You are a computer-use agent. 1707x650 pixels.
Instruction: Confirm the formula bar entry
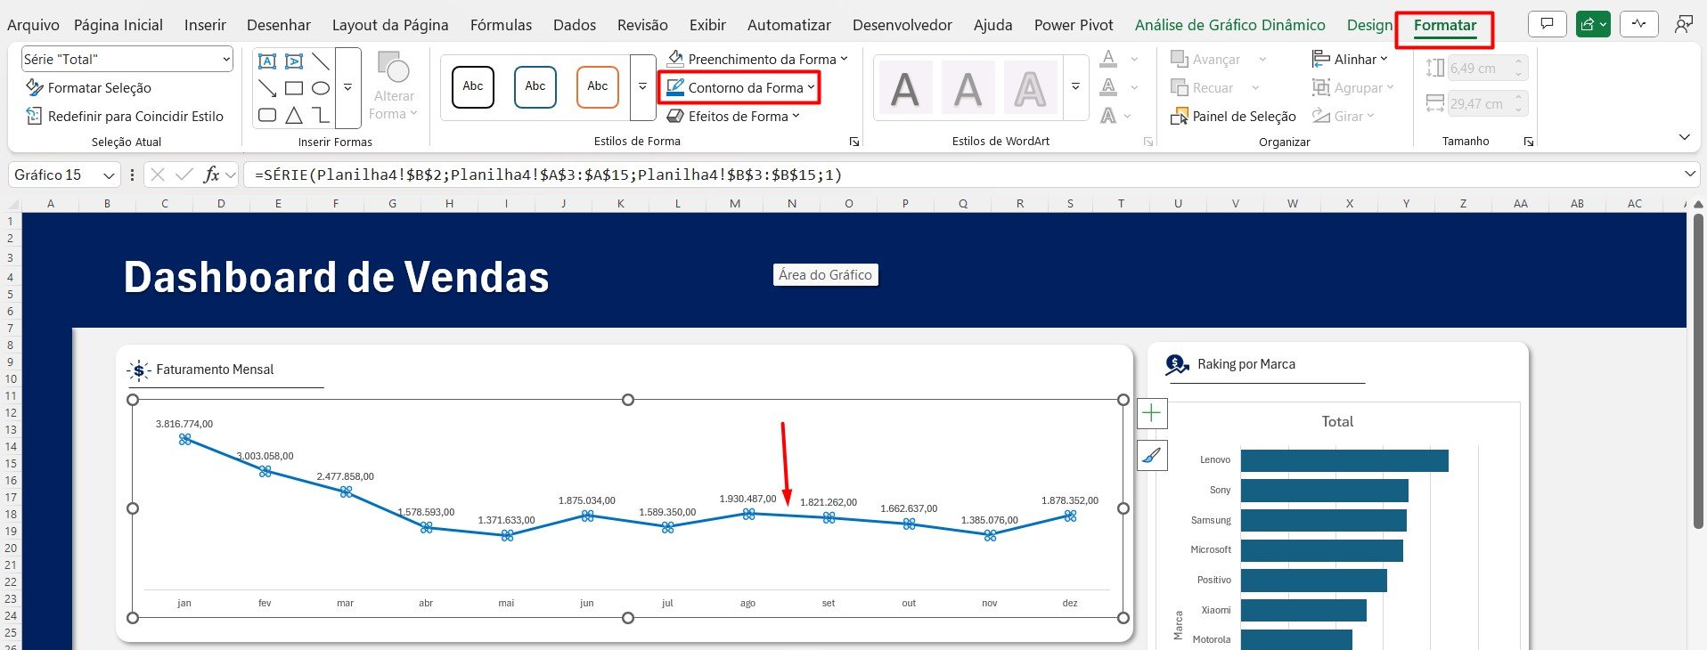(184, 175)
